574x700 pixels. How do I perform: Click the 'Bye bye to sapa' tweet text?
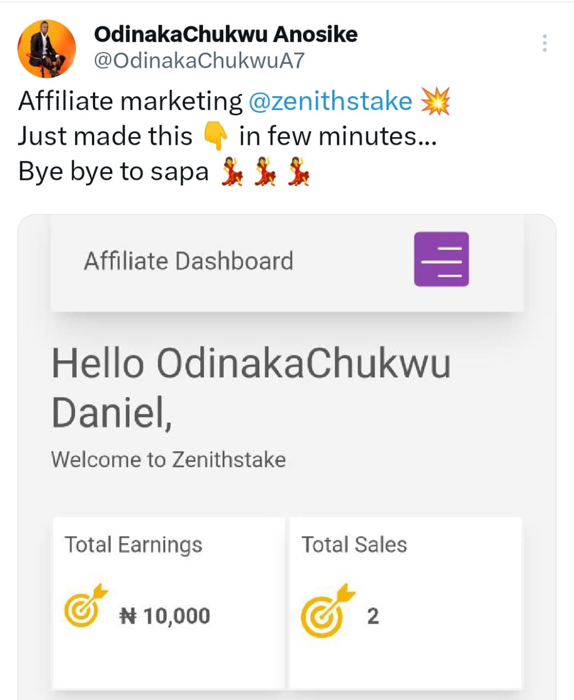[113, 172]
